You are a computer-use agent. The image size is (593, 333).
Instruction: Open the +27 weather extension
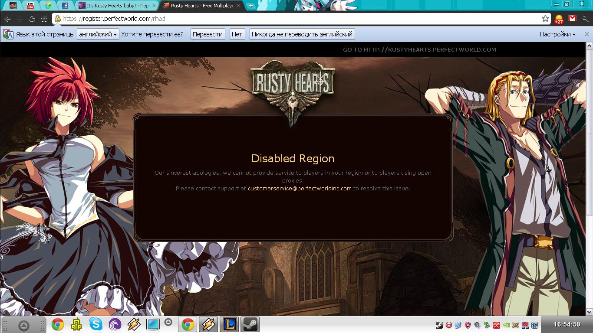tap(559, 19)
